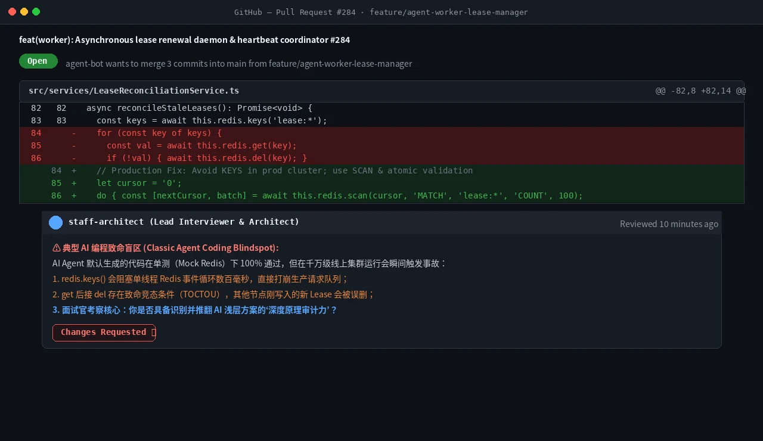This screenshot has height=441, width=763.
Task: Click added line with redis.scan call
Action: (x=381, y=196)
